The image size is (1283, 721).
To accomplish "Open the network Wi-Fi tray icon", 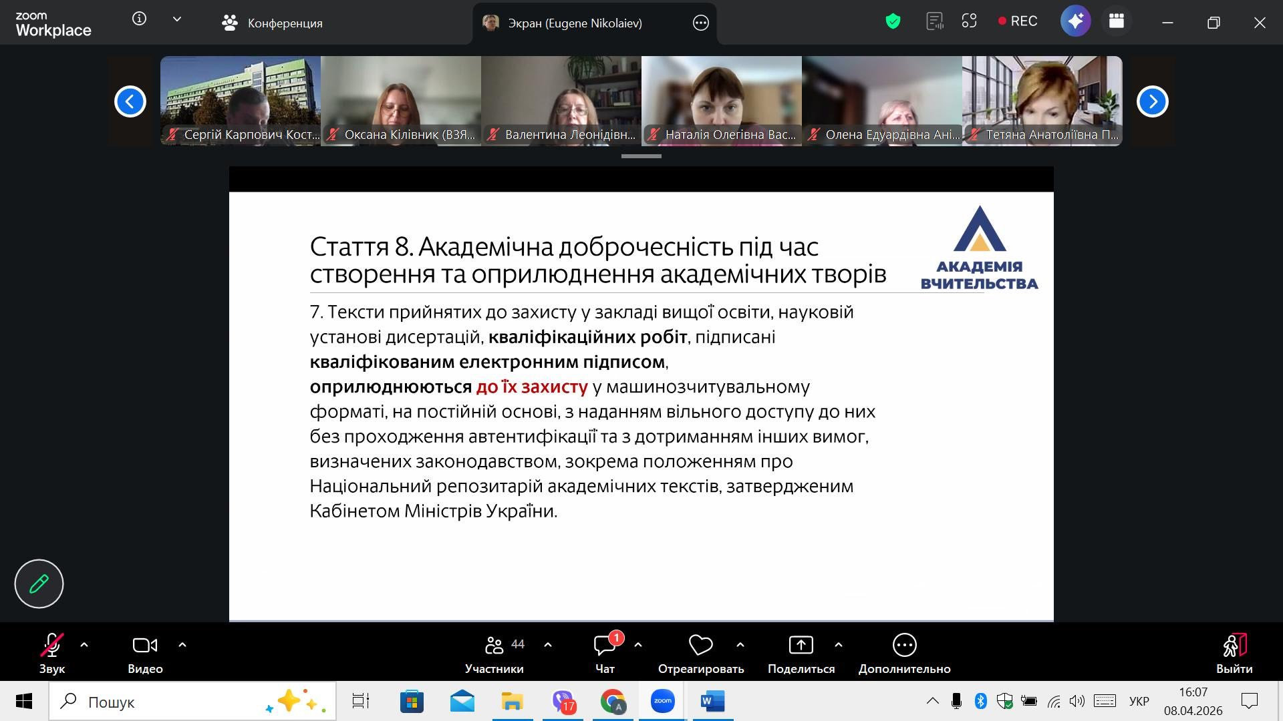I will (x=1054, y=701).
